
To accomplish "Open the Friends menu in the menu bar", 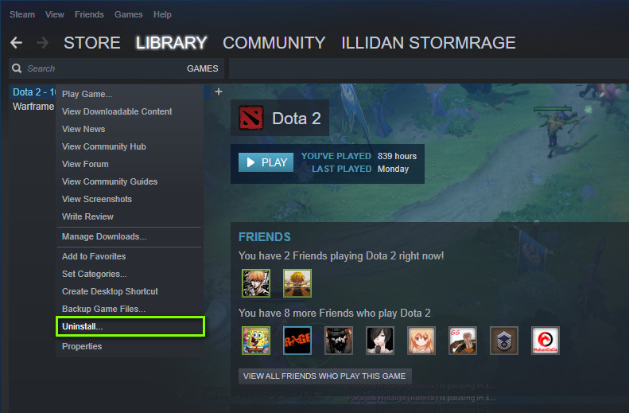I will point(89,14).
